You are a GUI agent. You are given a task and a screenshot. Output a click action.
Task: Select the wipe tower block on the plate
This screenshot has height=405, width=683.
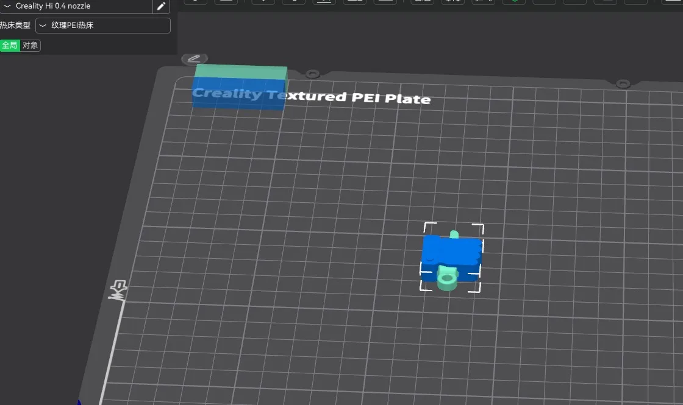(240, 87)
